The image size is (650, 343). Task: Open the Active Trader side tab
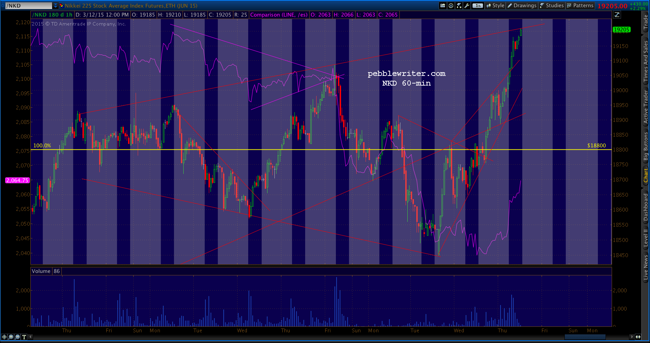(x=646, y=107)
